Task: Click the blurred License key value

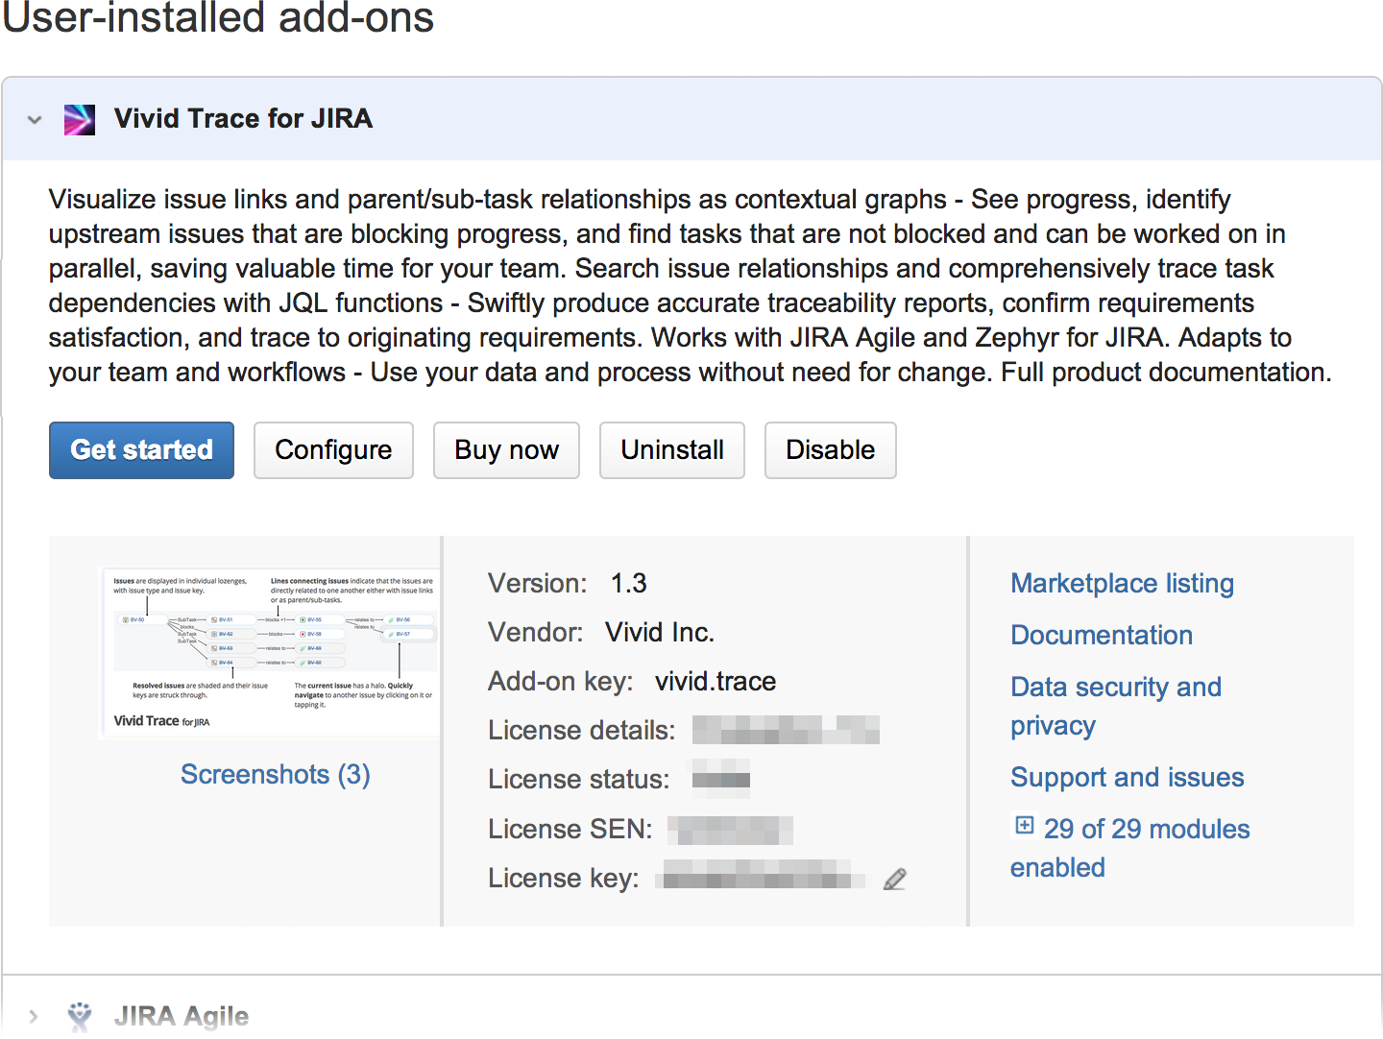Action: (762, 875)
